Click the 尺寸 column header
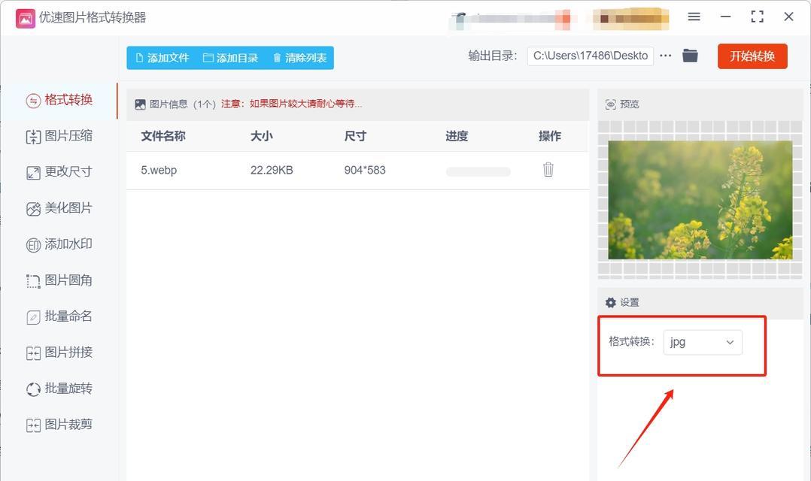 (355, 136)
